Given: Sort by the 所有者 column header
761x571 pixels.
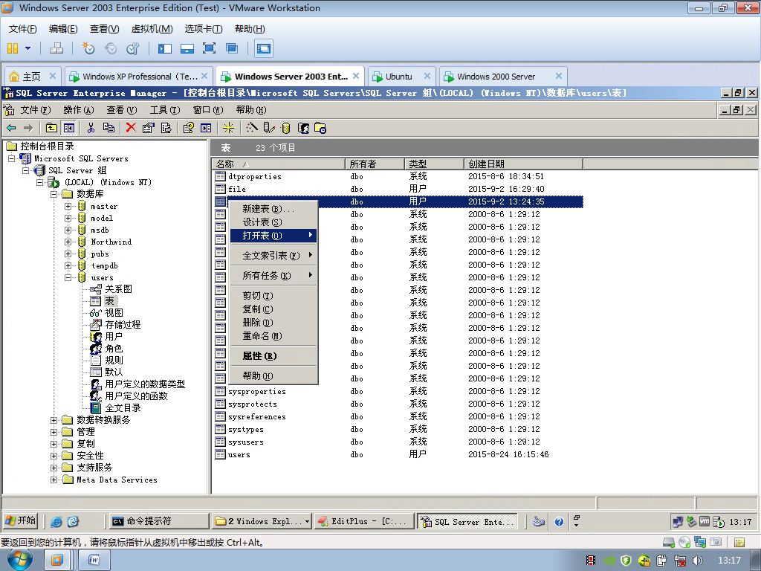Looking at the screenshot, I should tap(375, 164).
